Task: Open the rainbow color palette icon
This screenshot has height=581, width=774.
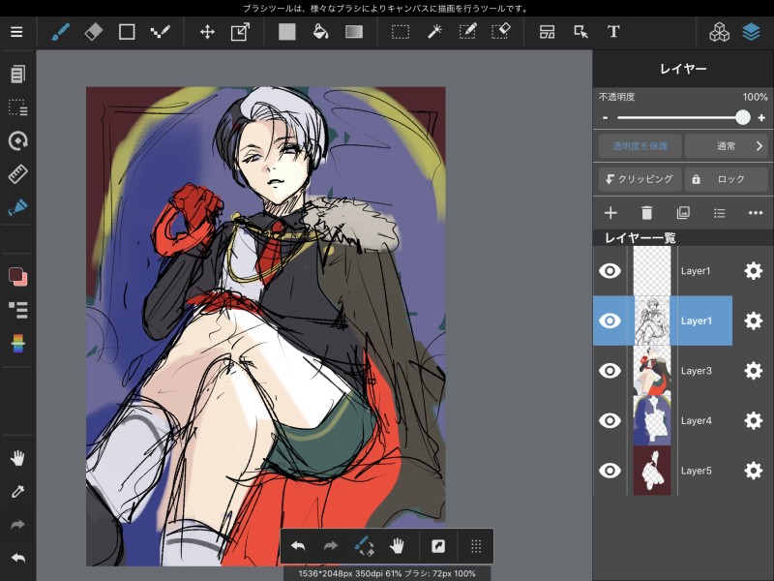Action: [17, 343]
